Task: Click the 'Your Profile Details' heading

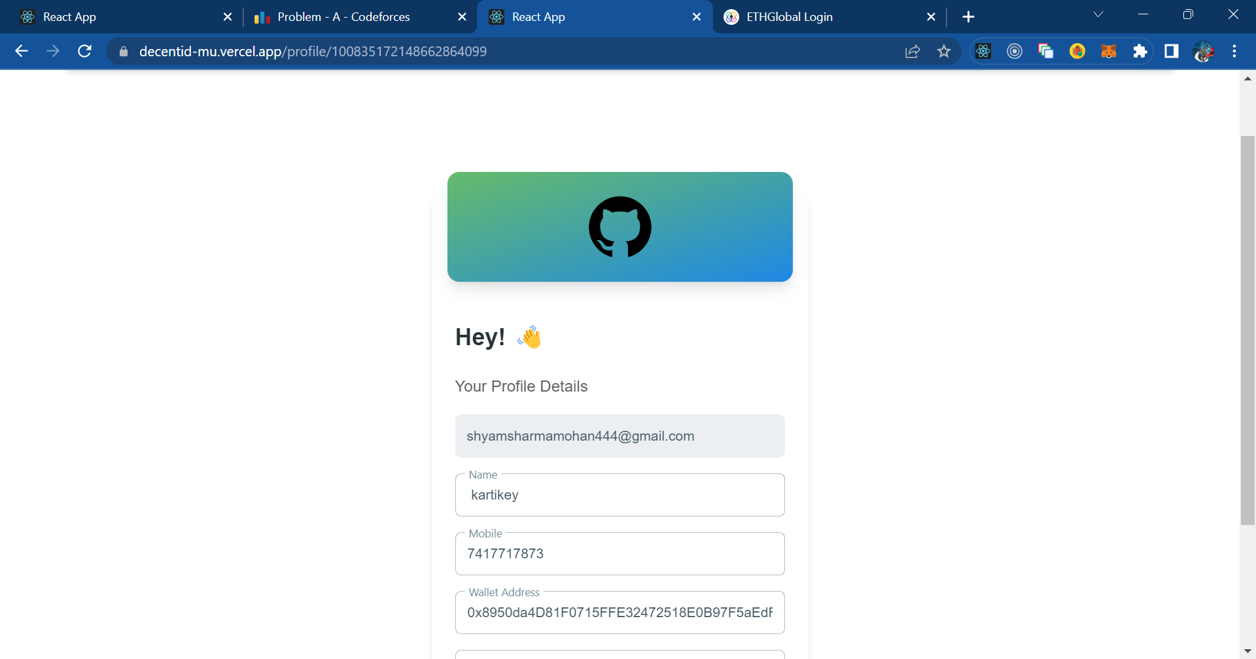Action: (x=521, y=386)
